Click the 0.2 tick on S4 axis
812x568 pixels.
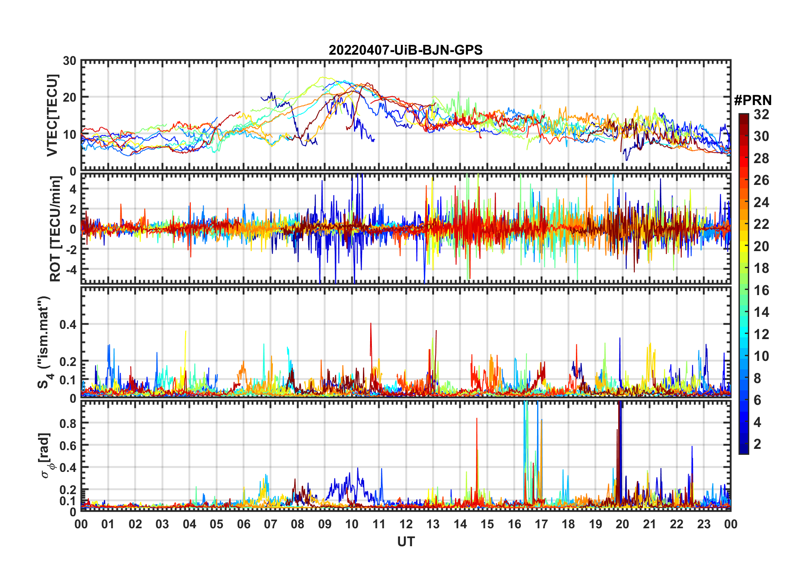tap(69, 361)
